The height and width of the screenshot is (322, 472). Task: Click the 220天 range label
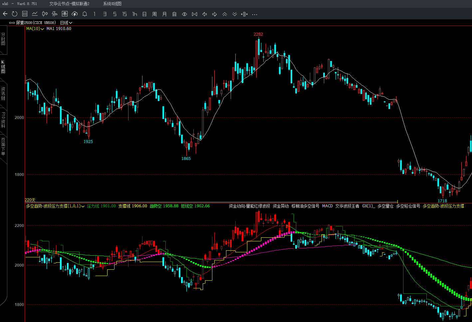pyautogui.click(x=30, y=200)
